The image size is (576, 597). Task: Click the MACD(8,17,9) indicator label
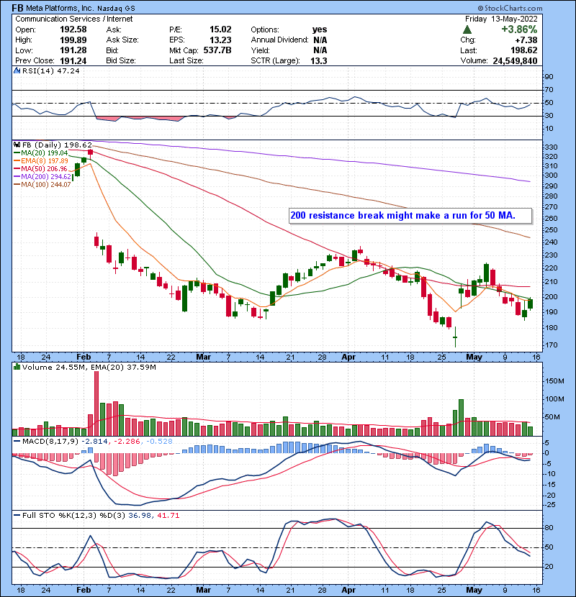pos(50,442)
